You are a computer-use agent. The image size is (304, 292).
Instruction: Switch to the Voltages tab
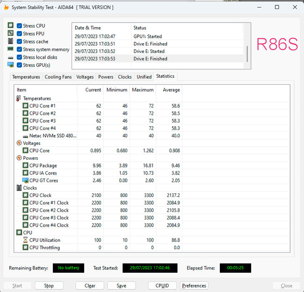point(85,77)
